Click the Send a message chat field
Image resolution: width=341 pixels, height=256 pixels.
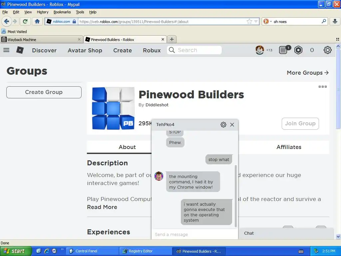point(194,234)
